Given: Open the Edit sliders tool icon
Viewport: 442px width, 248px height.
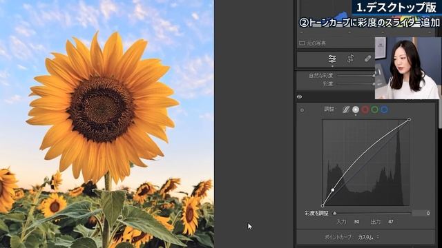Looking at the screenshot, I should (x=332, y=59).
